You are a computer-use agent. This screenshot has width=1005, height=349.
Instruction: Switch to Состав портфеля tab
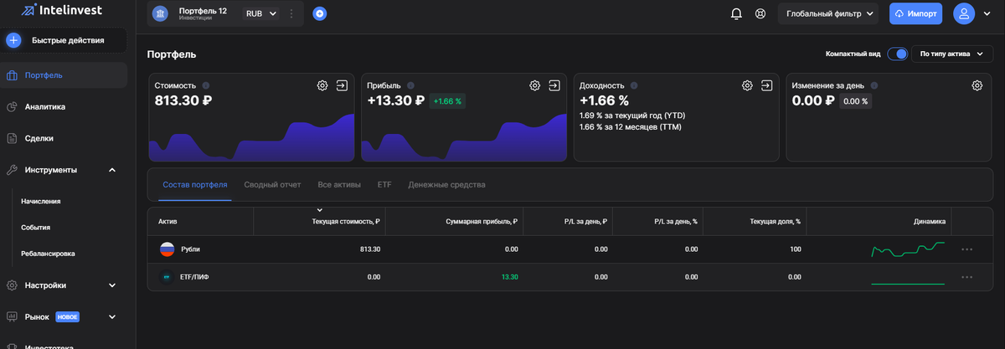pyautogui.click(x=195, y=184)
